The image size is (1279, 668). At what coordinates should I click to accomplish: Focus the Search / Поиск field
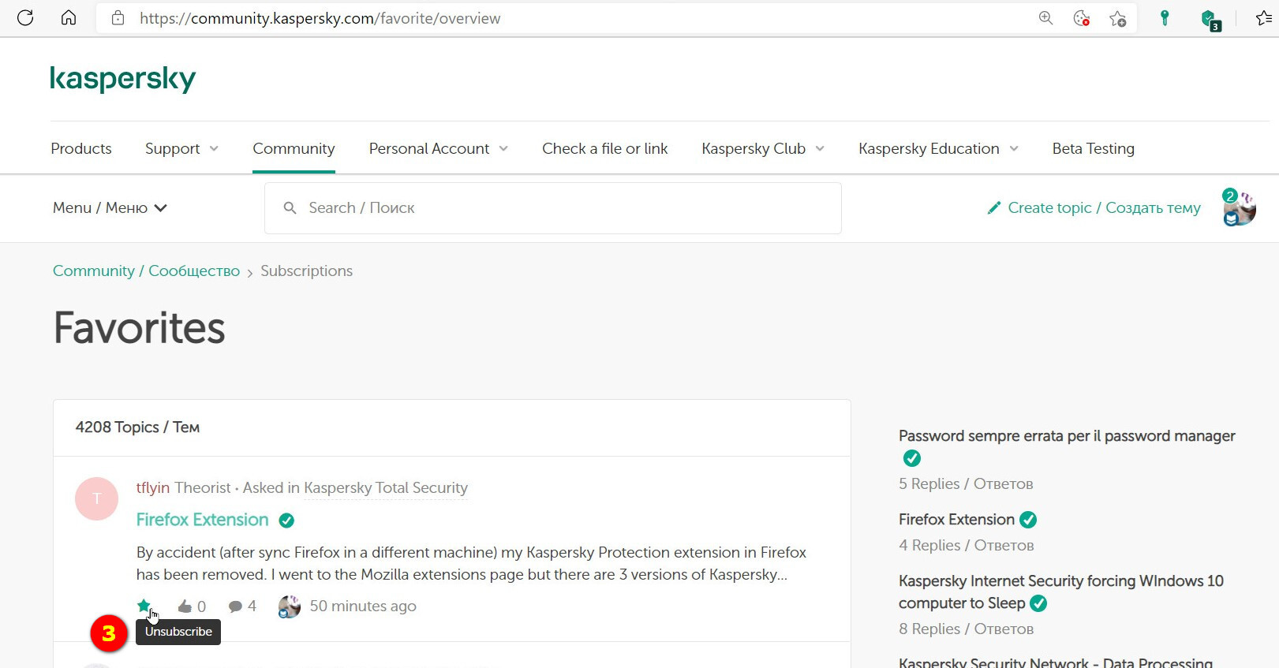[553, 208]
